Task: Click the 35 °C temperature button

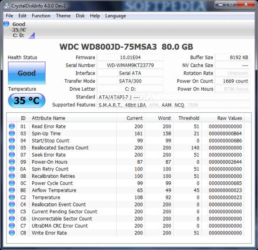Action: [27, 101]
